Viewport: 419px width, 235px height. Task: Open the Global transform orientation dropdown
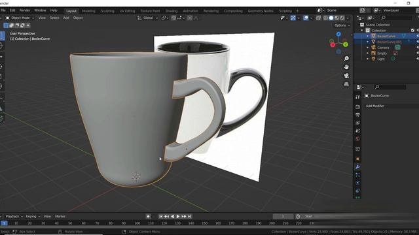coord(148,18)
